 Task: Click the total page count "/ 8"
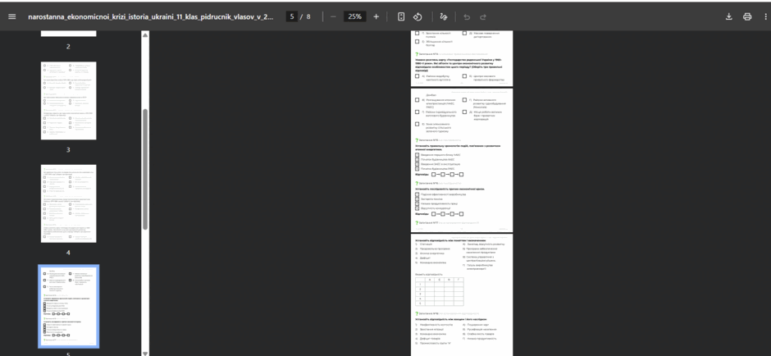(x=306, y=16)
